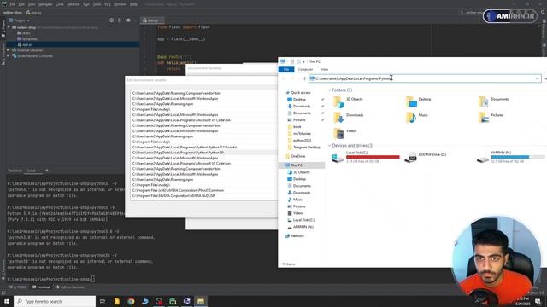Open the Run menu in PyCharm
Image resolution: width=547 pixels, height=307 pixels.
[x=86, y=4]
